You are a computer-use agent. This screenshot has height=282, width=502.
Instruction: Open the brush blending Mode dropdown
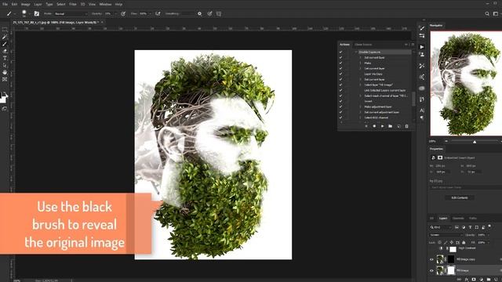click(x=71, y=14)
